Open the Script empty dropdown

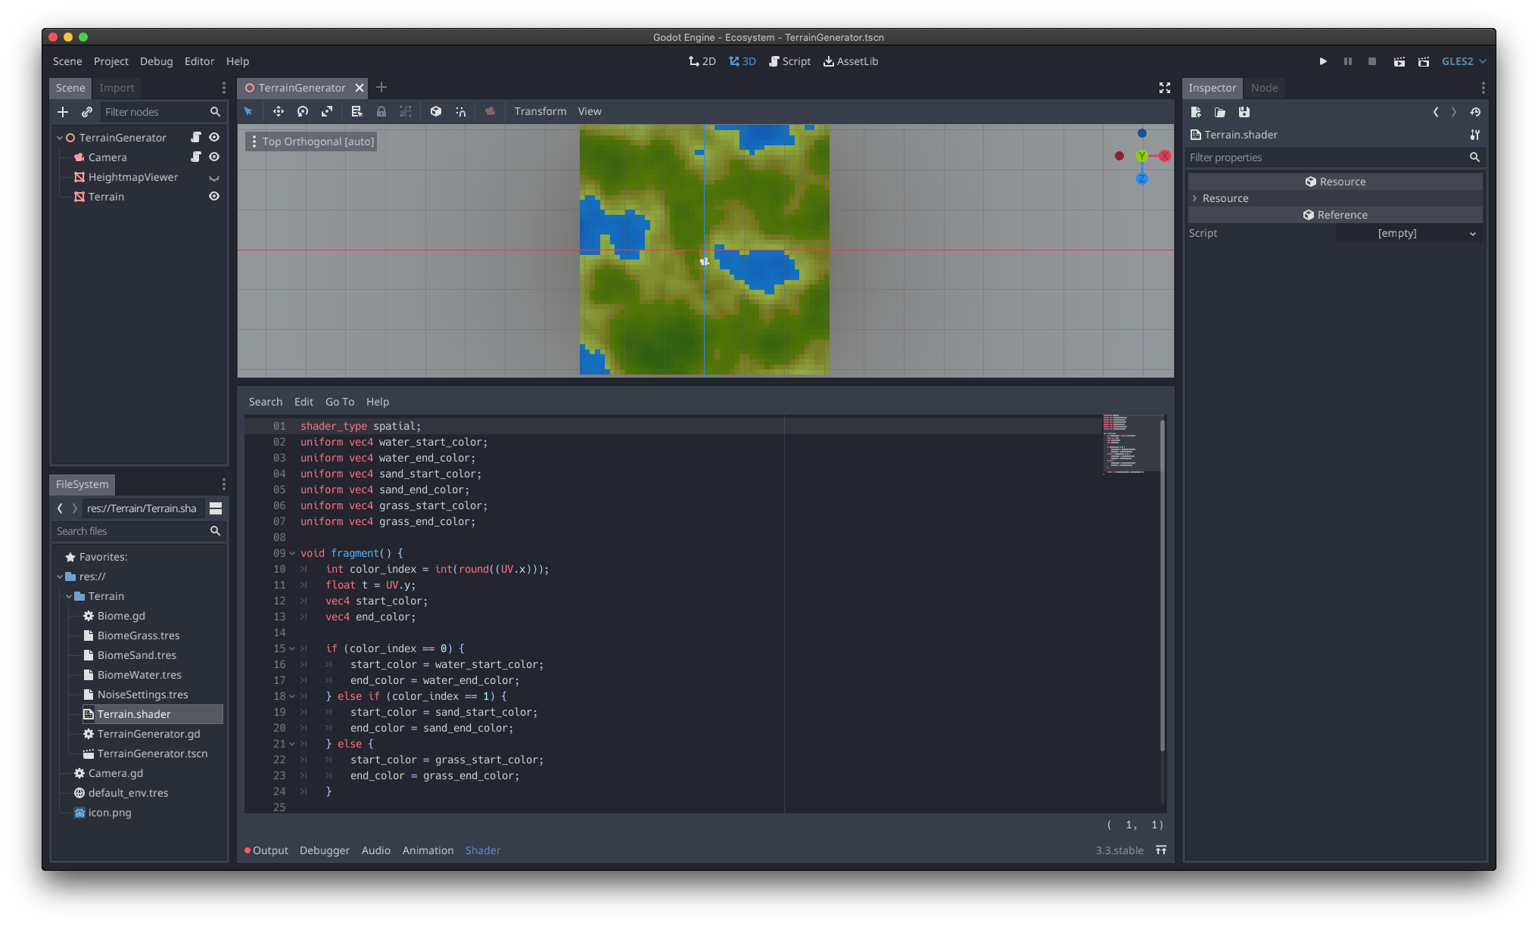1408,233
